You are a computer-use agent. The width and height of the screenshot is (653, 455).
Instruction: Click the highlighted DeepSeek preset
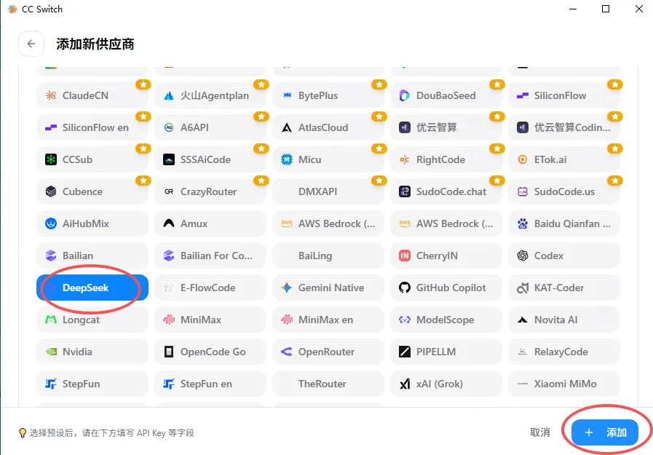coord(92,288)
